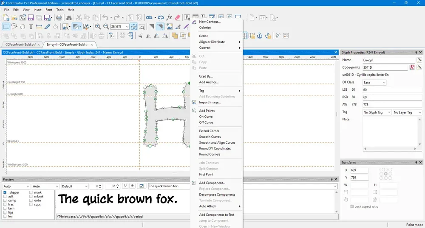This screenshot has height=228, width=425.
Task: Disable the _shaper feature checkbox
Action: [x=5, y=192]
